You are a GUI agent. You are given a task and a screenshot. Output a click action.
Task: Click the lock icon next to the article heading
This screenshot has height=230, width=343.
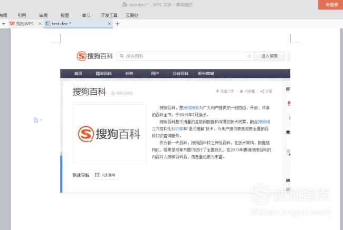pyautogui.click(x=113, y=93)
